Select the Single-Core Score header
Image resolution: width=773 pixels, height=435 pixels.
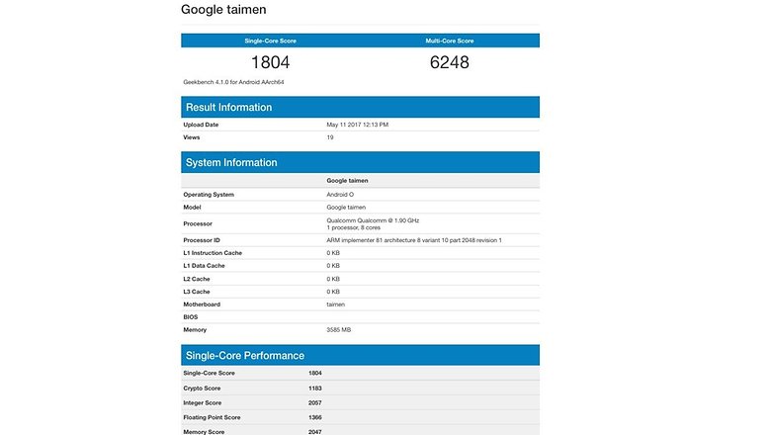(270, 41)
